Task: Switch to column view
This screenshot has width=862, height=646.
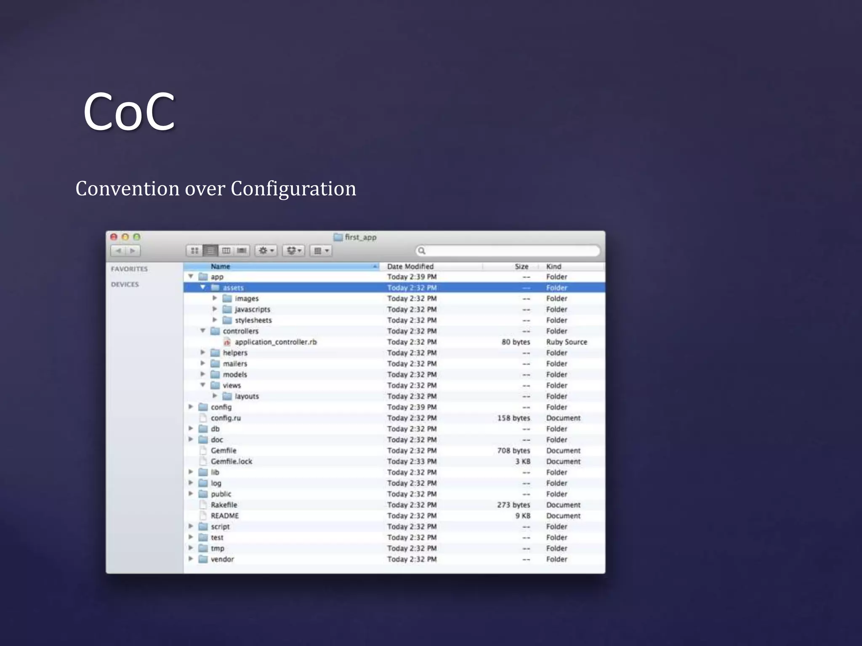Action: tap(226, 251)
